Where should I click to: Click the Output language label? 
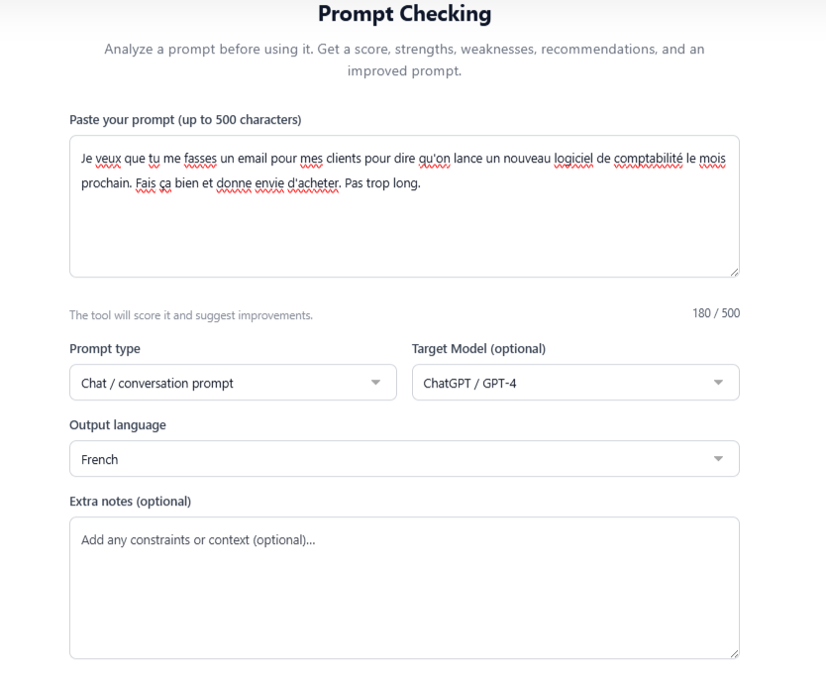click(115, 424)
